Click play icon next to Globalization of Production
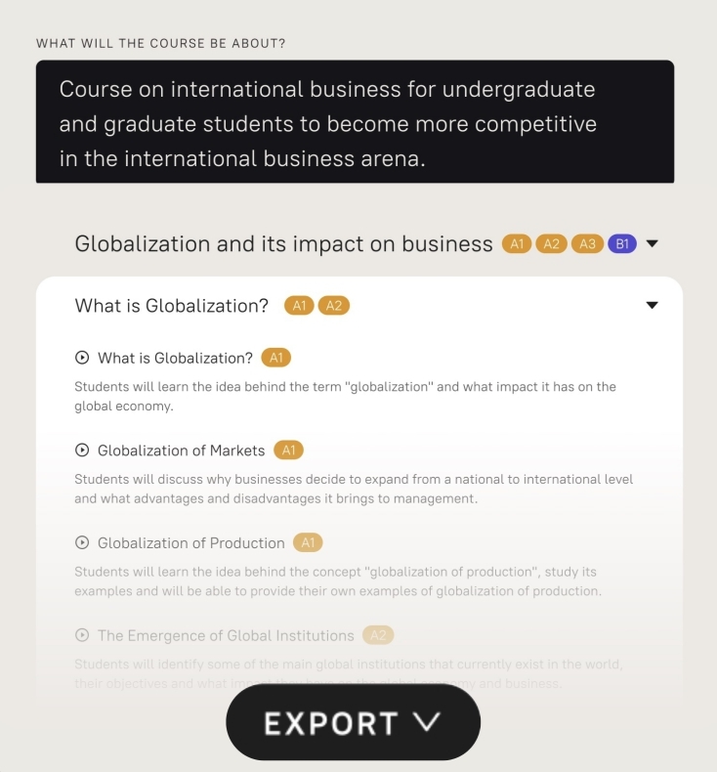This screenshot has width=717, height=772. pyautogui.click(x=82, y=542)
